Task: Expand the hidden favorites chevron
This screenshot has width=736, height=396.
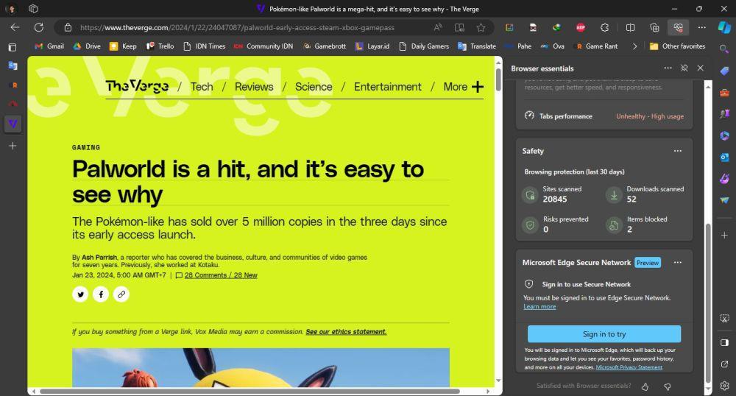Action: (634, 46)
